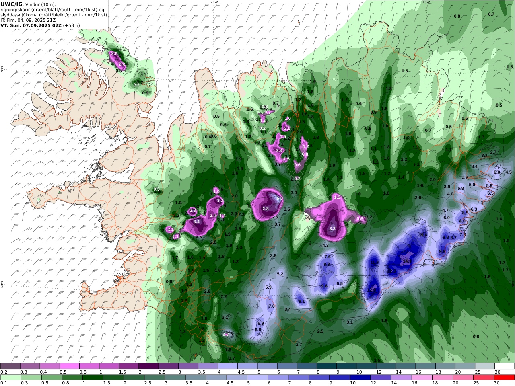The image size is (515, 386).
Task: Select the 'VT: Sun. 07.09.2025 02Z' valid time line
Action: [x=40, y=25]
